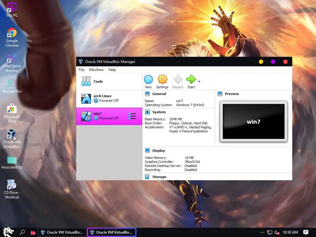Open This PC desktop icon
Viewport: 316px width, 237px height.
click(12, 10)
